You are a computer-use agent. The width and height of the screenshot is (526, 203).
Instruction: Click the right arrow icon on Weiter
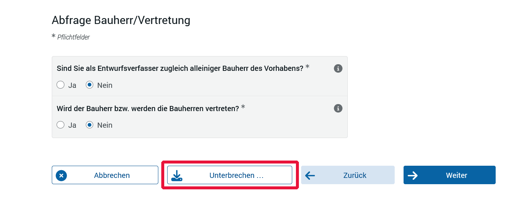tap(412, 175)
